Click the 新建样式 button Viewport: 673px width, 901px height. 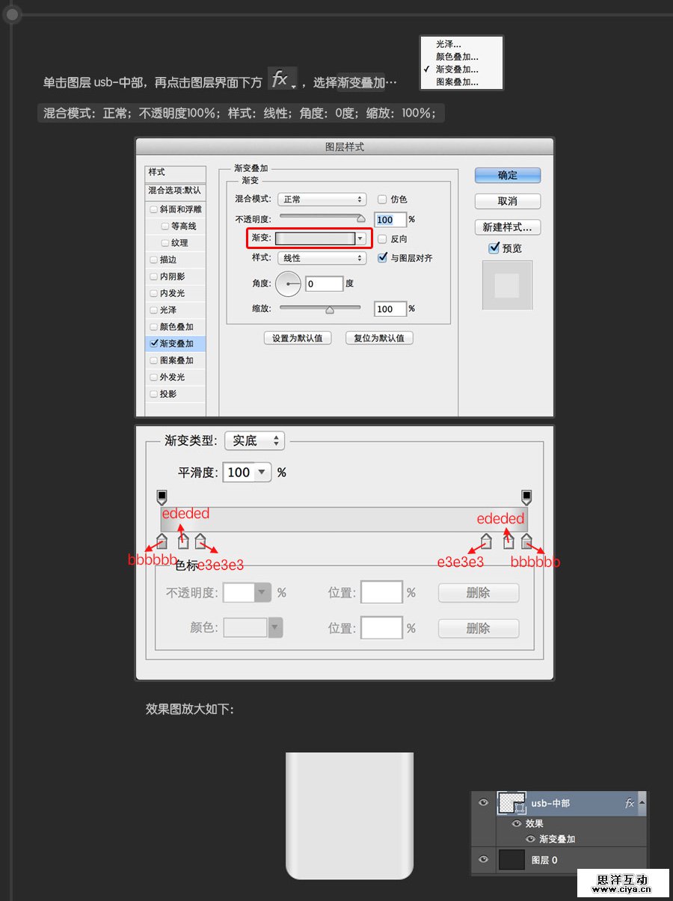click(507, 227)
